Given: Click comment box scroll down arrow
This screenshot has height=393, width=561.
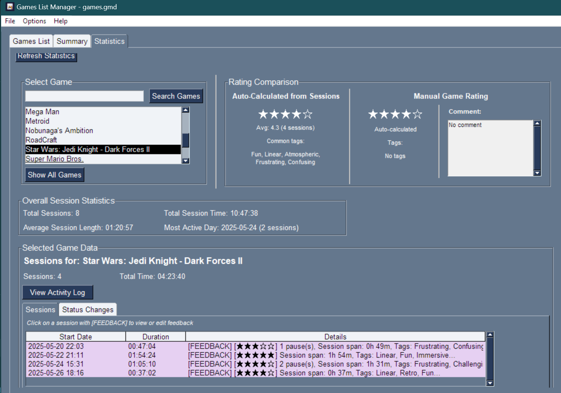Looking at the screenshot, I should 537,173.
